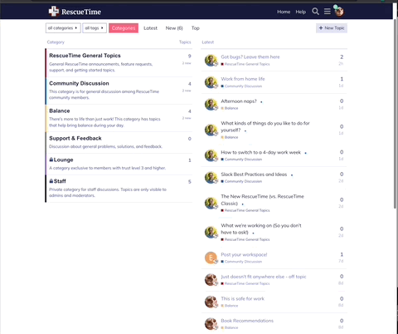
Task: Open topic 'Got bugs? Leave them here'
Action: [250, 56]
